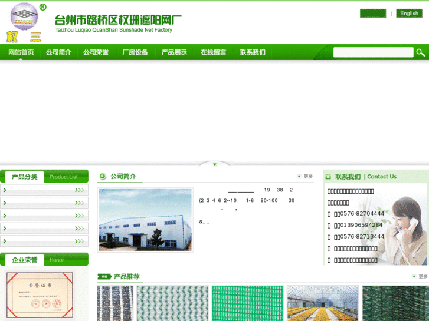429x321 pixels.
Task: Open the factory building photo
Action: (x=145, y=220)
